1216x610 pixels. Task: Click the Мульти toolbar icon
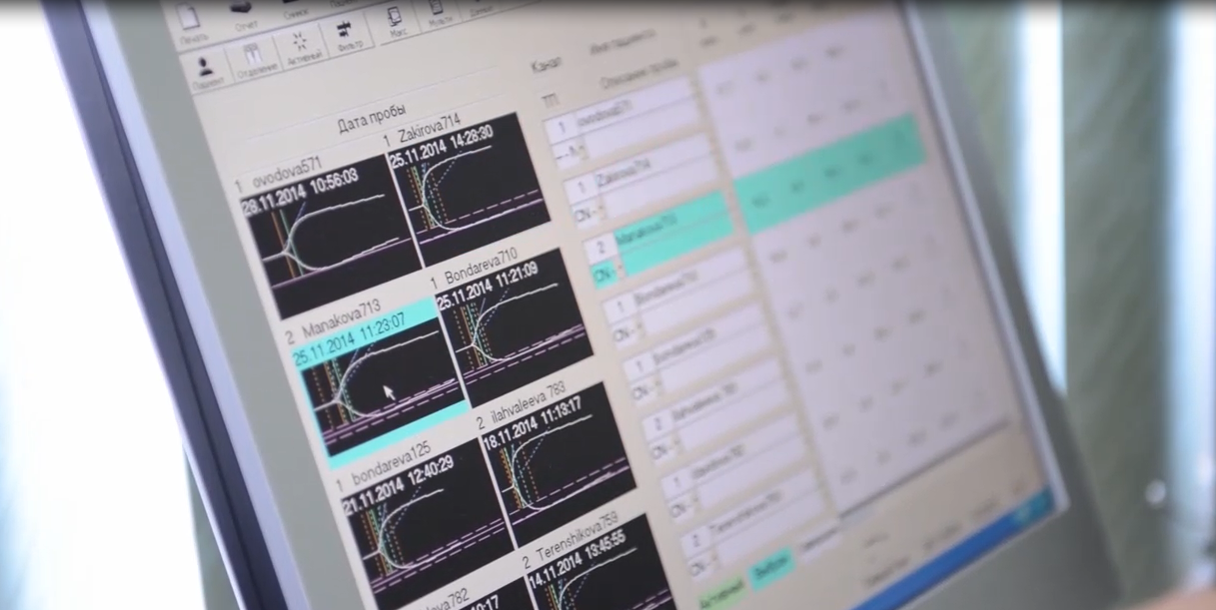click(x=437, y=14)
